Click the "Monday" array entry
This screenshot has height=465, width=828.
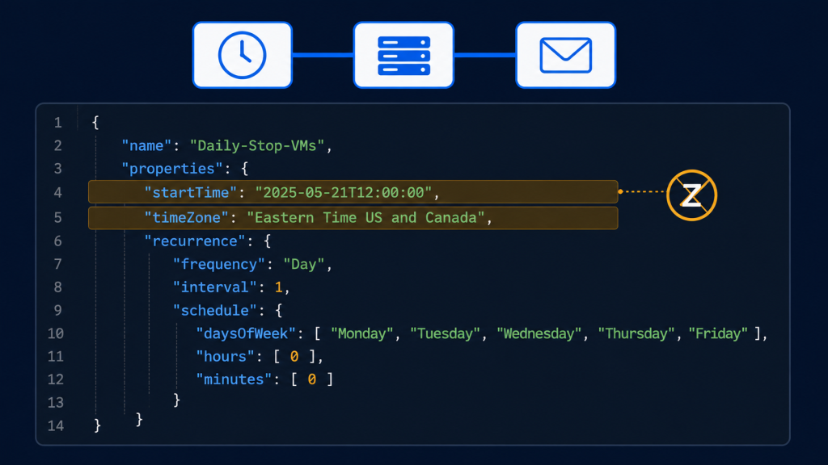point(362,333)
